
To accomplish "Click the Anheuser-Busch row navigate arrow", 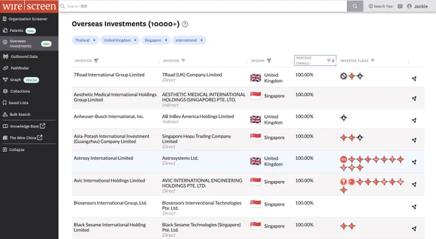I will (414, 120).
